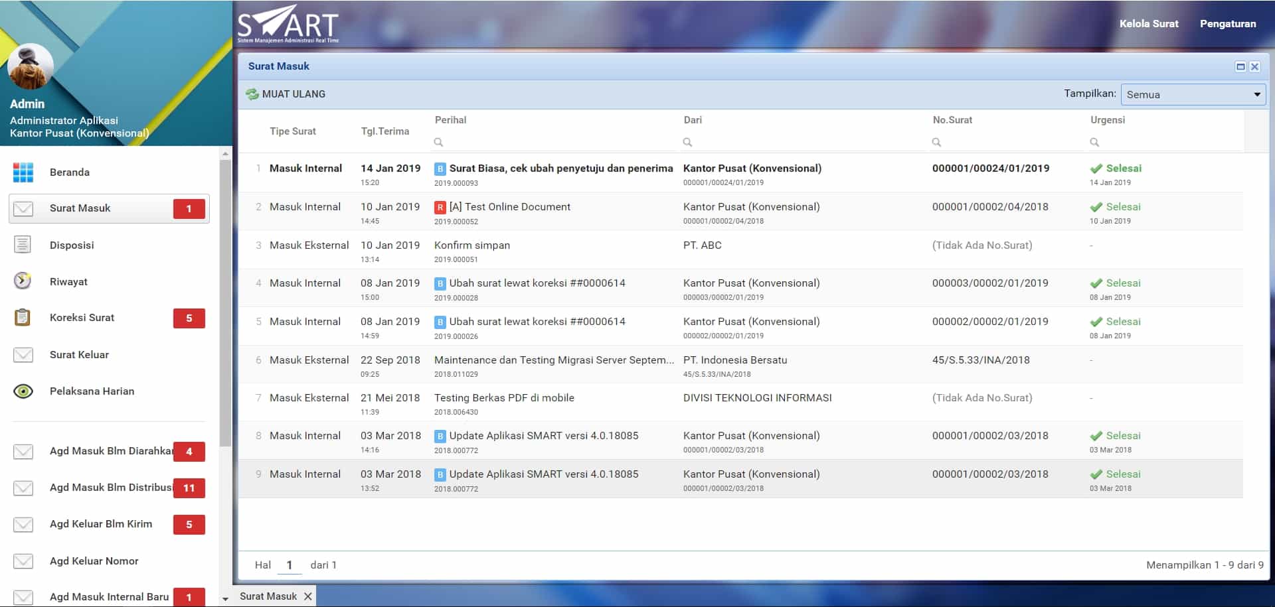The height and width of the screenshot is (607, 1275).
Task: Click the search magnifier under No.Surat
Action: tap(936, 142)
